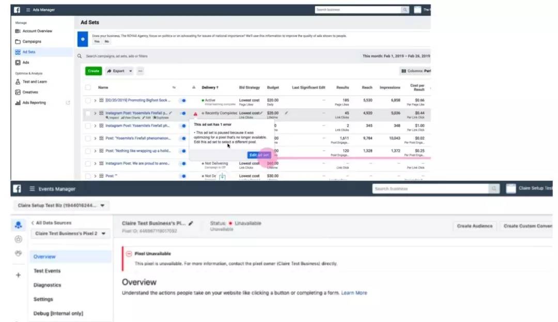
Task: Click the Account Overview sidebar icon
Action: (18, 31)
